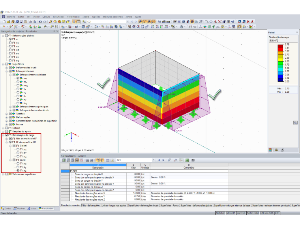Click the color scale icon at panel bottom

coord(270,150)
